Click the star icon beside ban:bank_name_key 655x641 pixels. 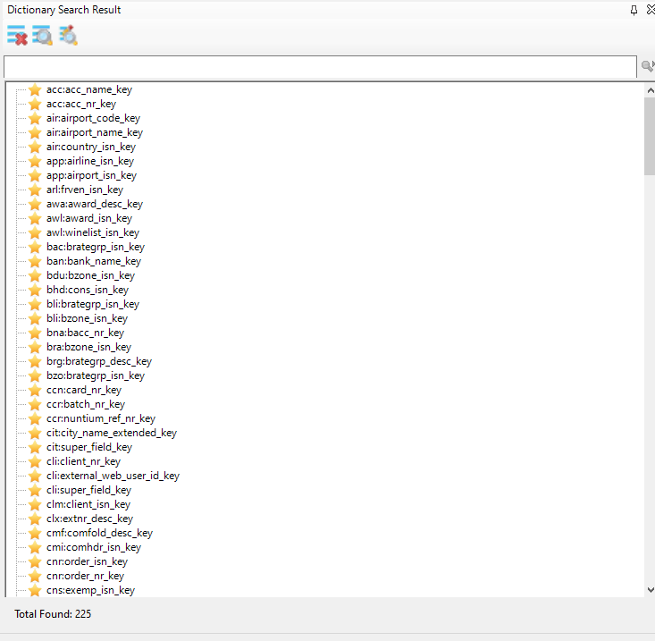point(35,261)
